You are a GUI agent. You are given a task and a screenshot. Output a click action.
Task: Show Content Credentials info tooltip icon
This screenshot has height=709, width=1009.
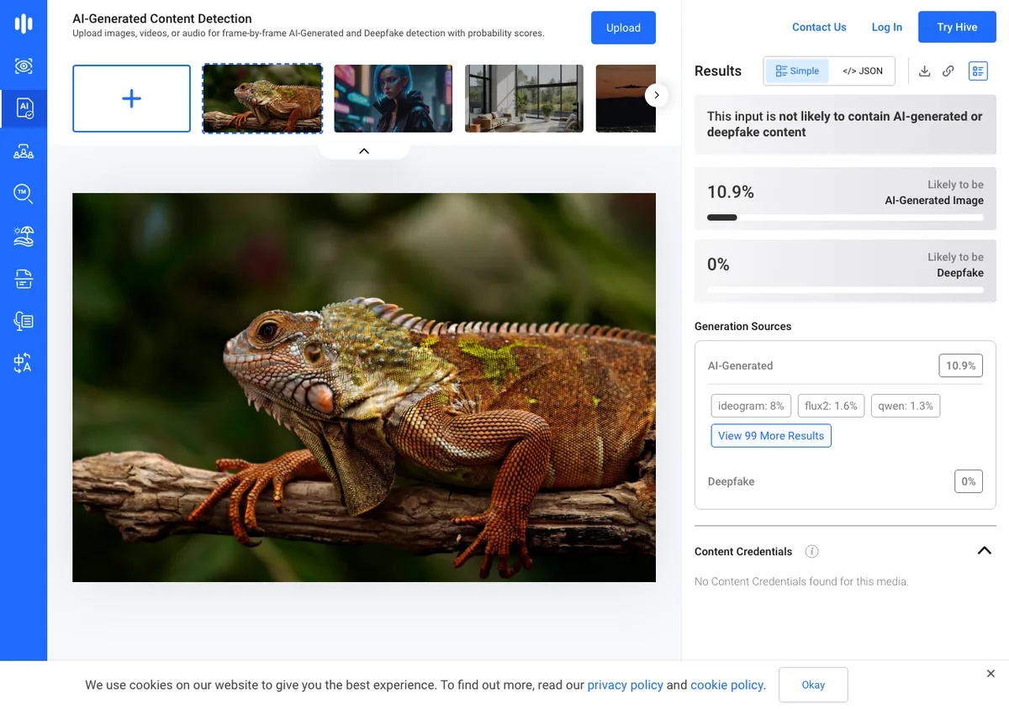[811, 552]
